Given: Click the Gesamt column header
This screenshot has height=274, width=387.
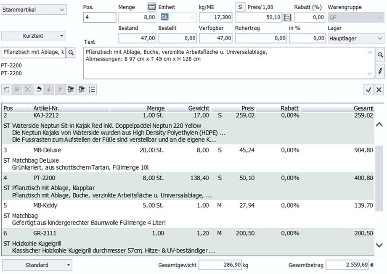Looking at the screenshot, I should pos(363,108).
